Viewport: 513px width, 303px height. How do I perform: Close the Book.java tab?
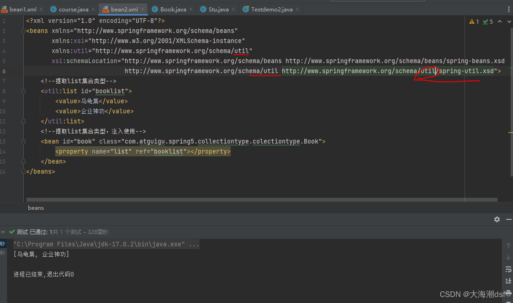(191, 8)
